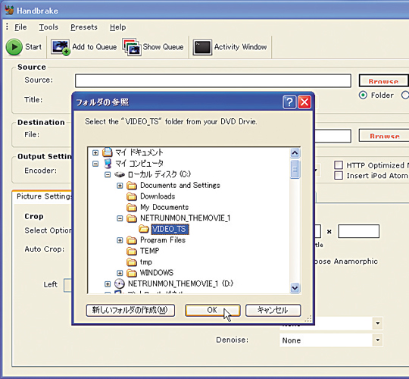Open the dropdown above Denoise

click(378, 324)
